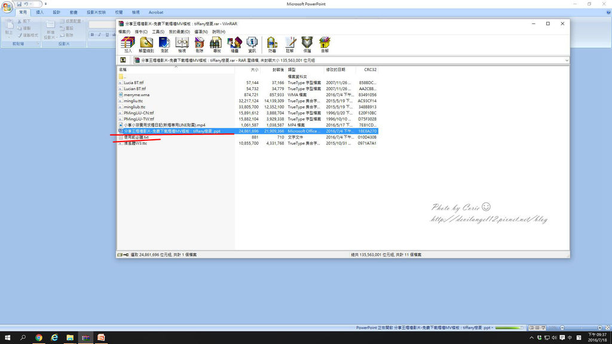Sort the file list by the CRC32 column header

click(x=367, y=69)
